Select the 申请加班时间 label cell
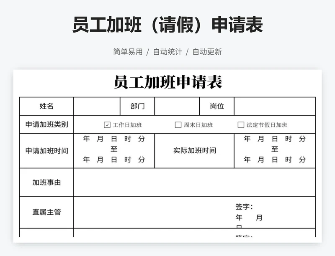The image size is (335, 256). point(46,151)
